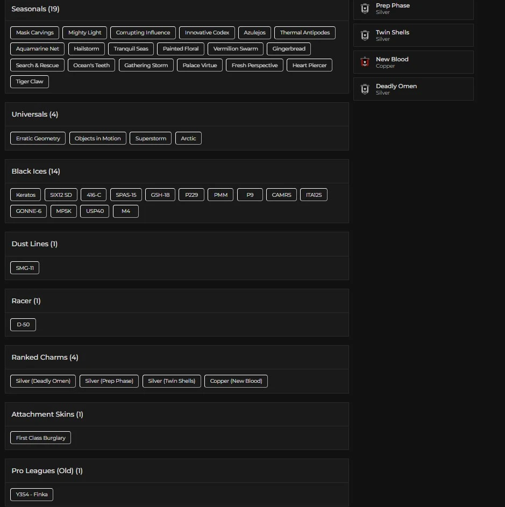Click the D-50 Racer tag

(x=23, y=325)
